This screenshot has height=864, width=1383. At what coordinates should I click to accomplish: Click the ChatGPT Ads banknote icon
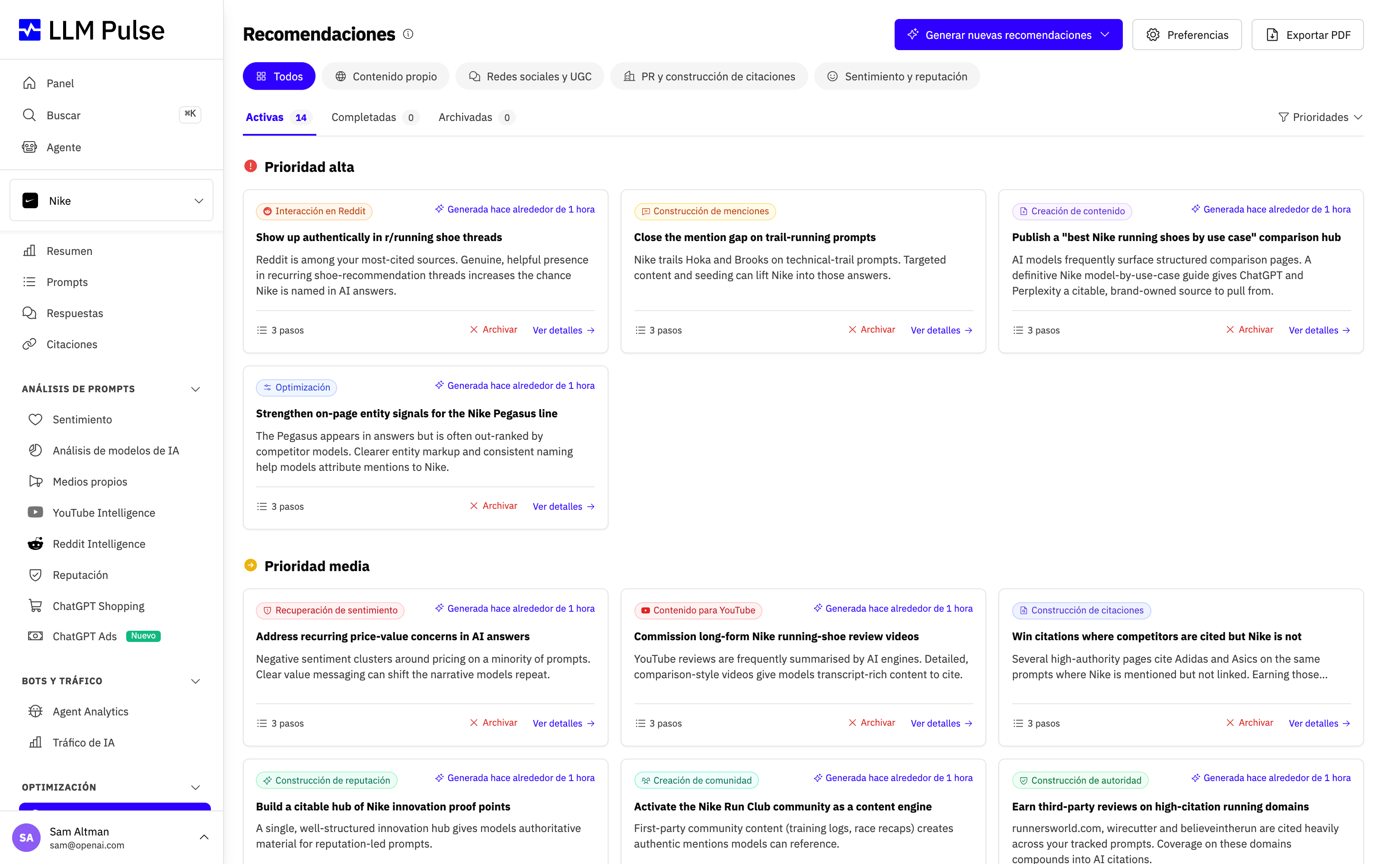point(35,636)
